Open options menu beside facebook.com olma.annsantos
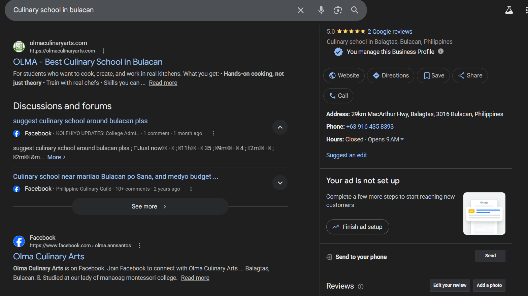This screenshot has height=296, width=528. (139, 245)
